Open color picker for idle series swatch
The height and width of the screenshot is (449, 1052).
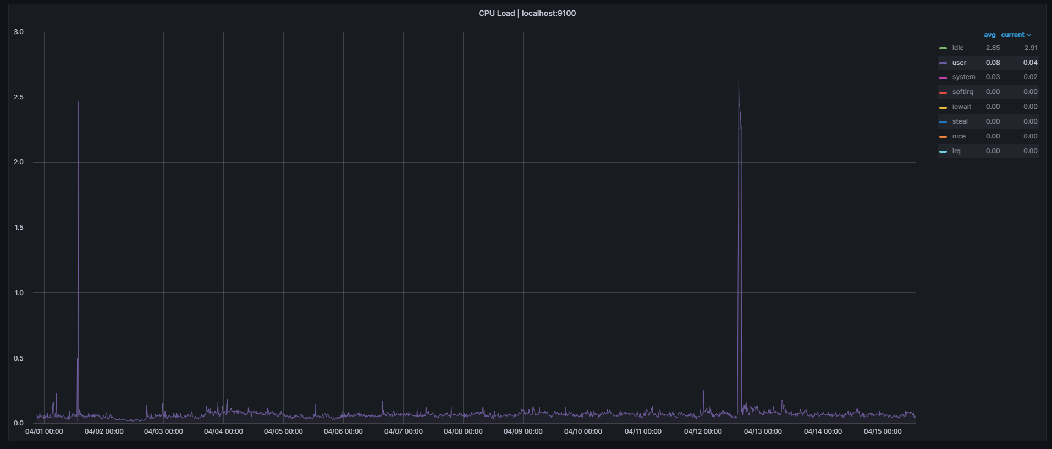[x=943, y=48]
